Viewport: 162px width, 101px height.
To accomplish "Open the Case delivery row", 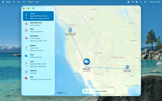I will click(38, 56).
